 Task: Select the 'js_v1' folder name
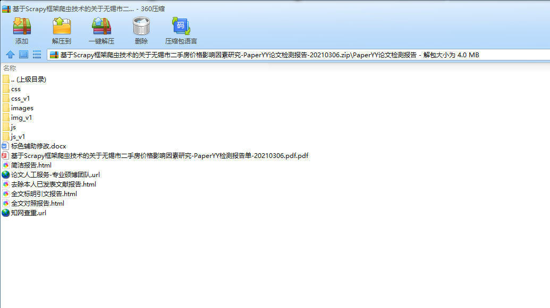coord(18,136)
